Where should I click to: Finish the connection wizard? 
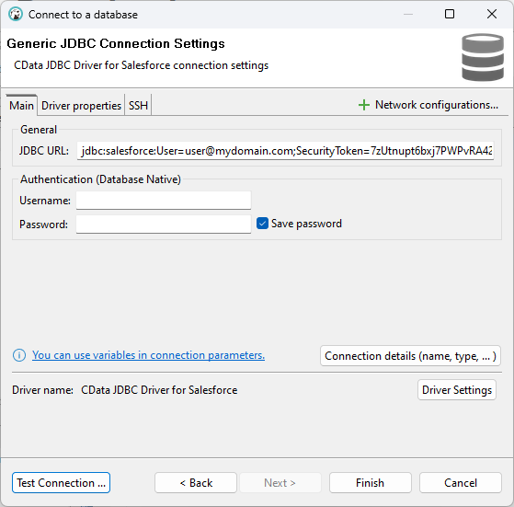[370, 483]
